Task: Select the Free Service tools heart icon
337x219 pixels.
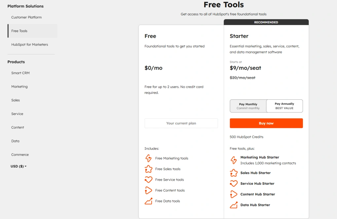Action: click(148, 179)
